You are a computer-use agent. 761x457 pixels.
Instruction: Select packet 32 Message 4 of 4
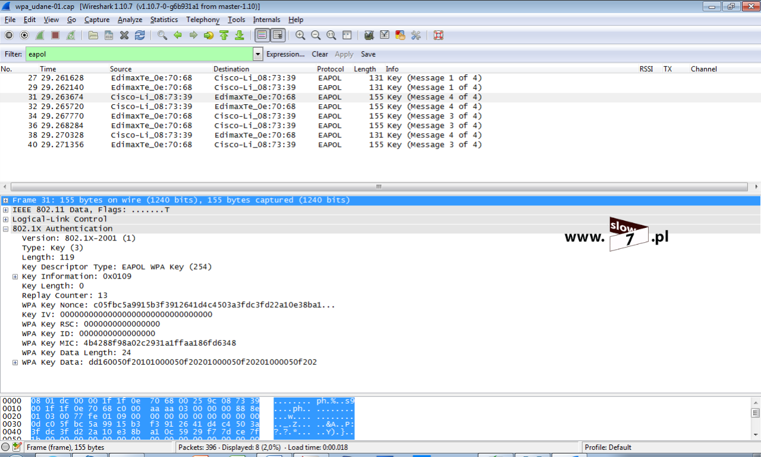coord(380,107)
